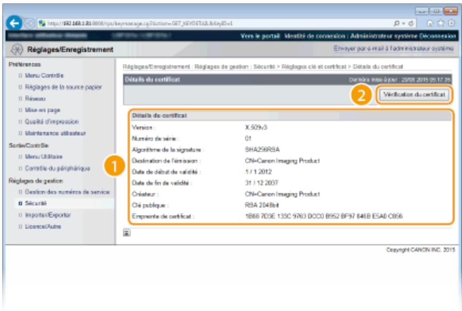Click the URL address field
The height and width of the screenshot is (311, 462).
click(218, 23)
